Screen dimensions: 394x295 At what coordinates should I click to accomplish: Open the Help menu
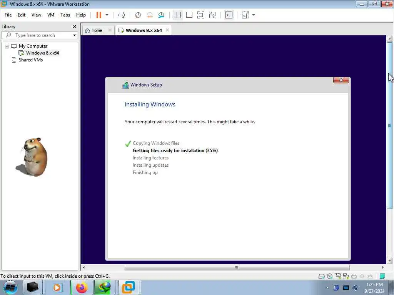point(81,15)
